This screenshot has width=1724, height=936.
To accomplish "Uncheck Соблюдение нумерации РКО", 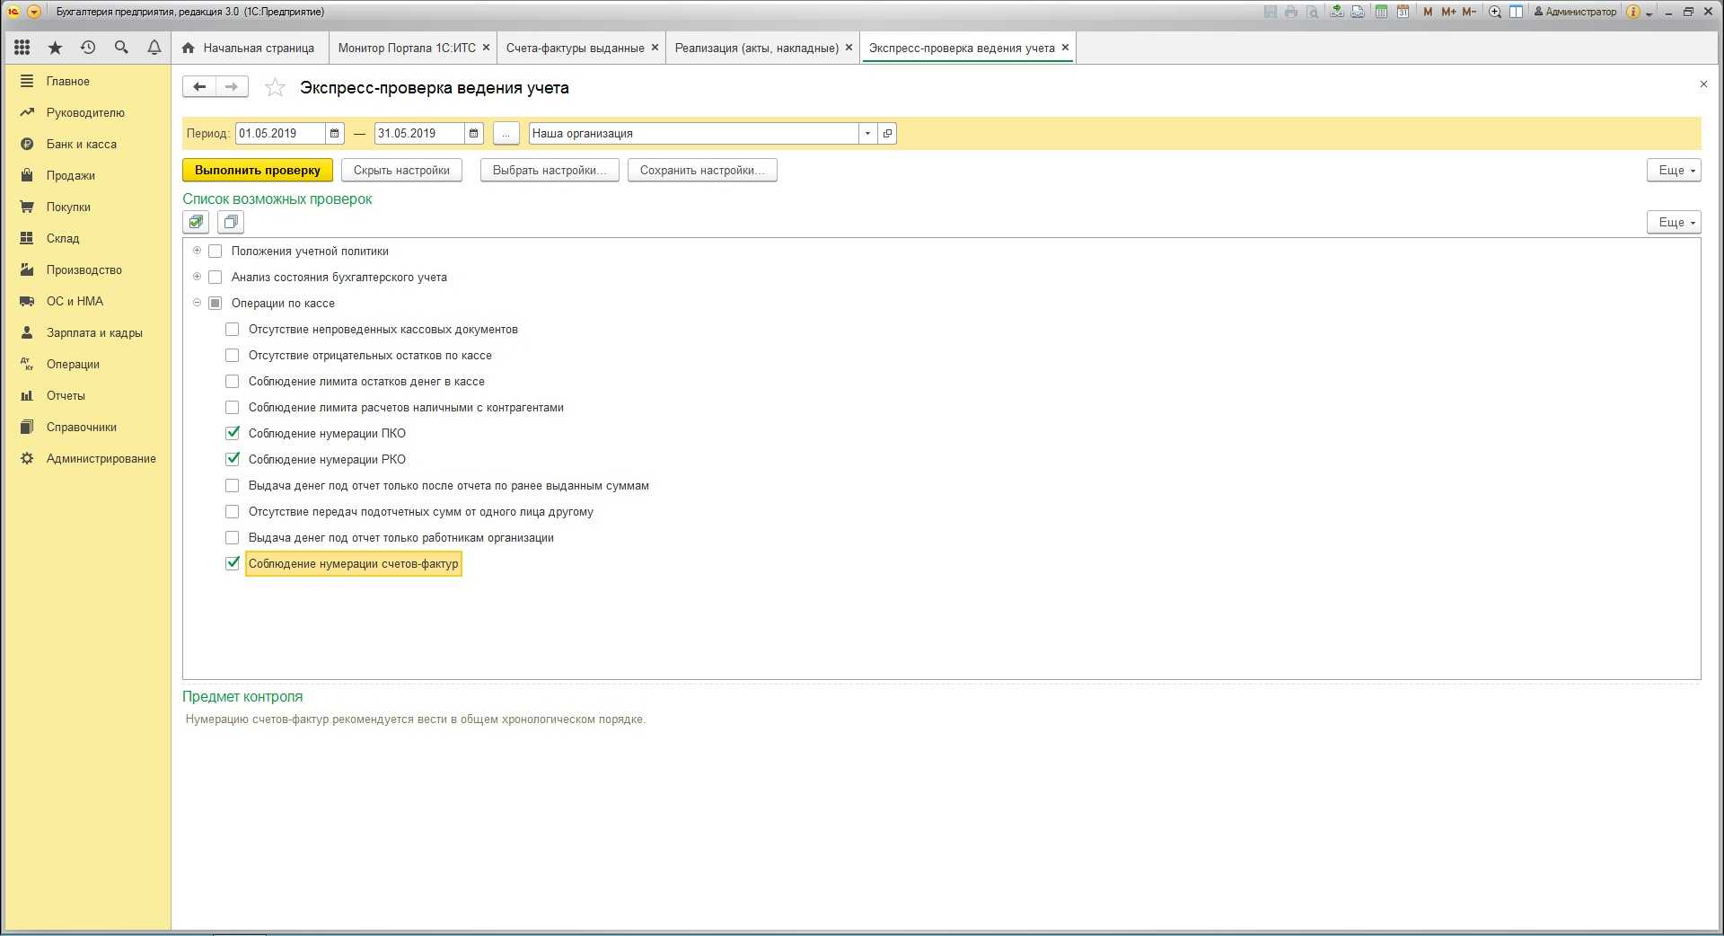I will click(233, 460).
